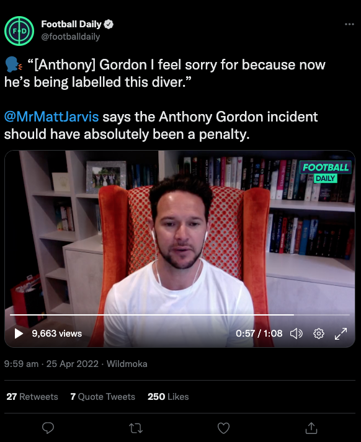The height and width of the screenshot is (442, 361).
Task: Mute the video using the speaker icon
Action: point(296,334)
